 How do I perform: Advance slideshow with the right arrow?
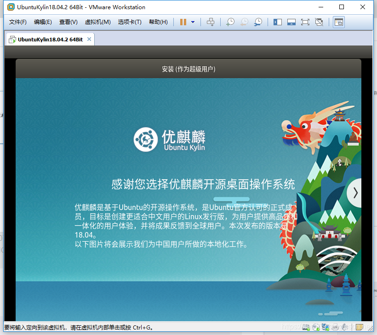(x=355, y=193)
